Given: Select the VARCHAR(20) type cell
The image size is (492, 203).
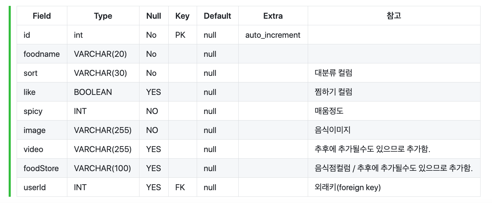Looking at the screenshot, I should coord(103,54).
